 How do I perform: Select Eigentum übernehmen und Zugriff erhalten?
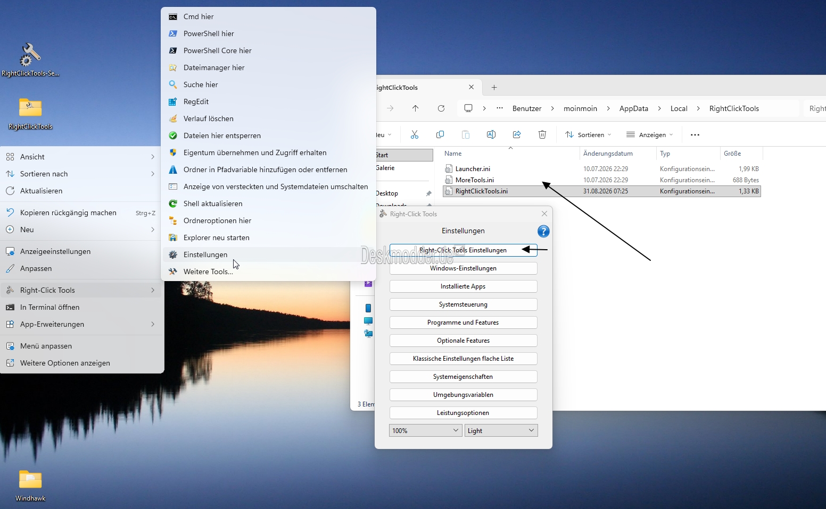point(268,152)
